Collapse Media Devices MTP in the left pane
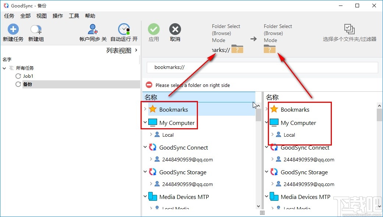 tap(145, 196)
